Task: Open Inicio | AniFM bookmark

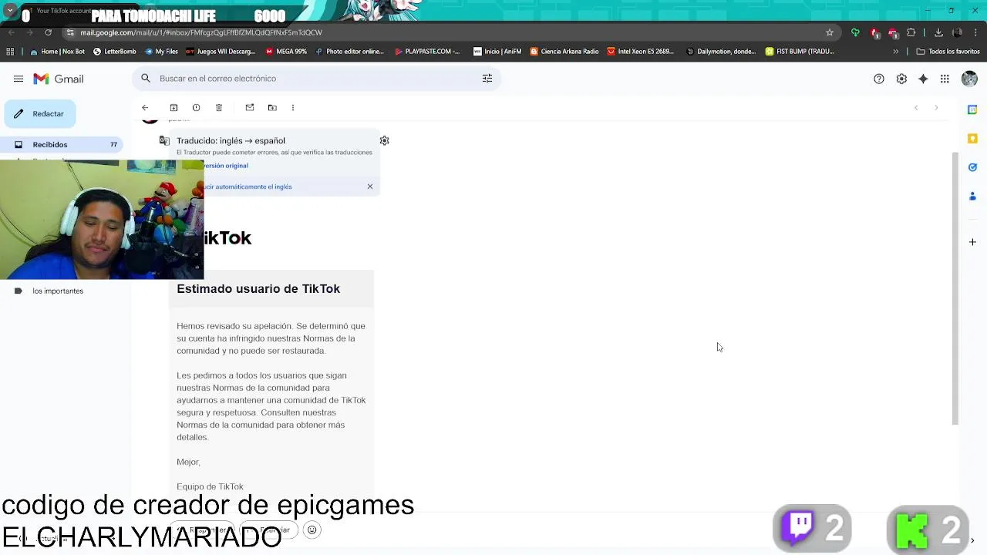Action: tap(497, 52)
